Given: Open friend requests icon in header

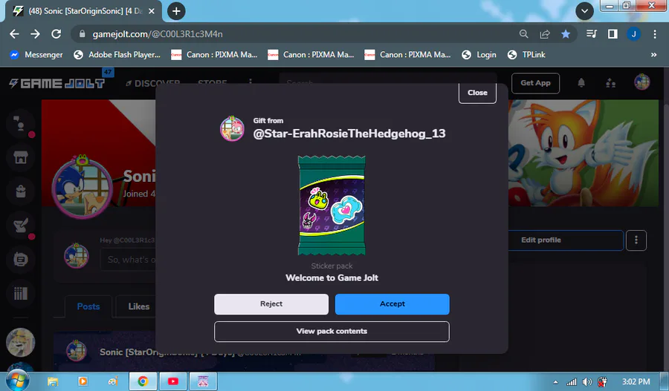Looking at the screenshot, I should [610, 82].
